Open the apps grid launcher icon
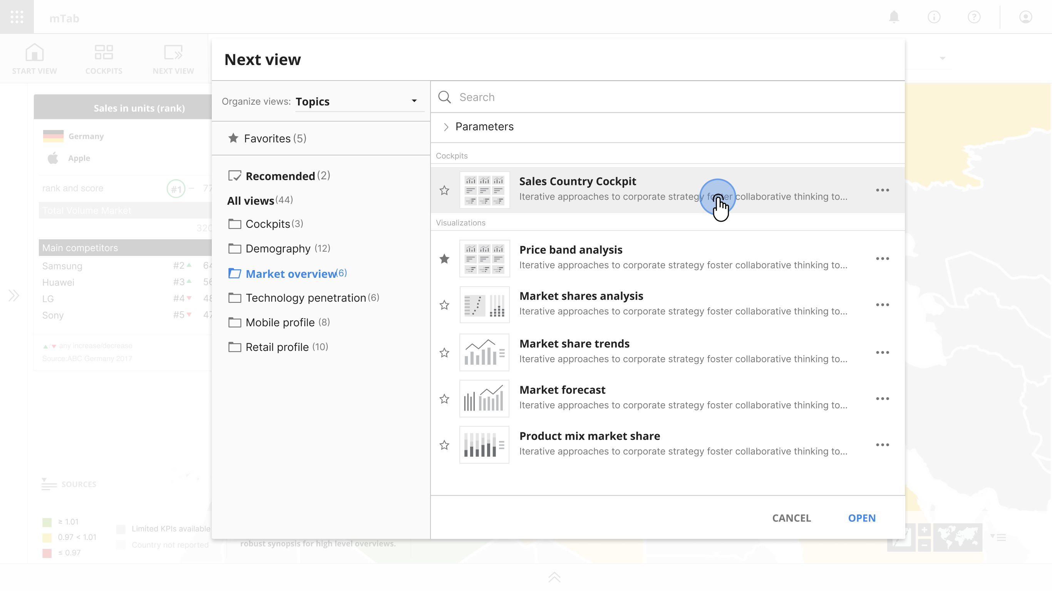This screenshot has width=1052, height=591. point(17,17)
